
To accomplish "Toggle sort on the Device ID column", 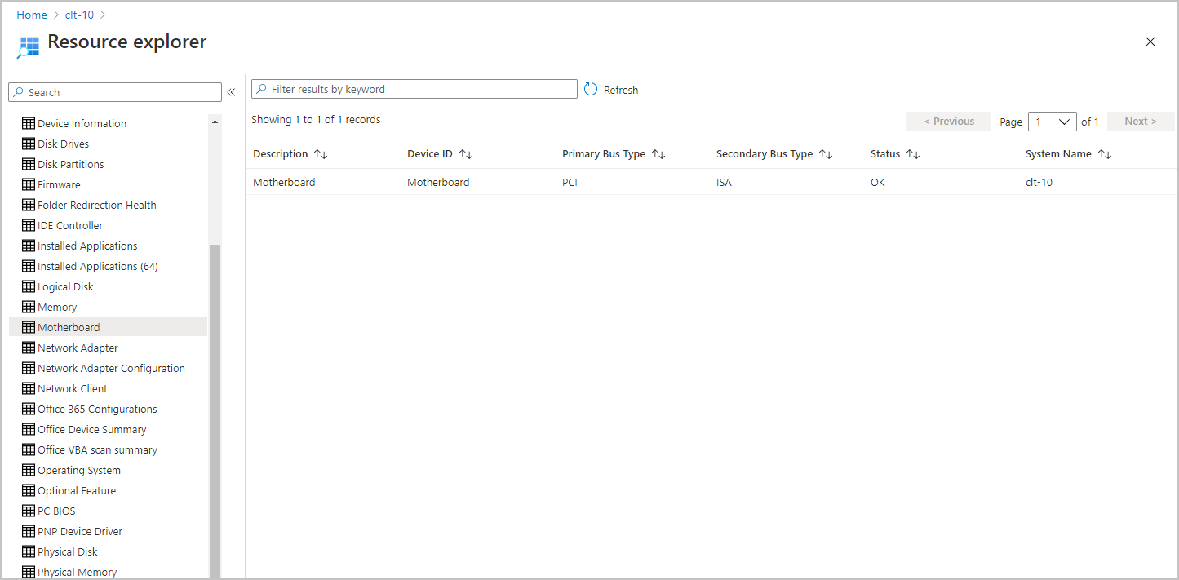I will click(466, 154).
